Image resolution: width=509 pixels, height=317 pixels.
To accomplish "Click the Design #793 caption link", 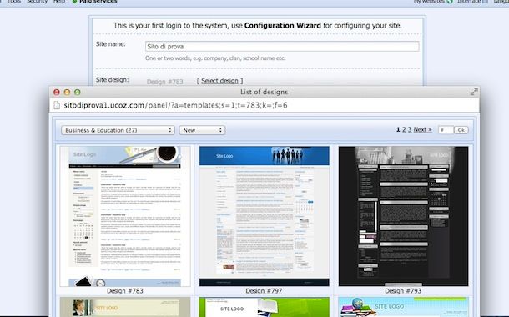I will point(403,290).
